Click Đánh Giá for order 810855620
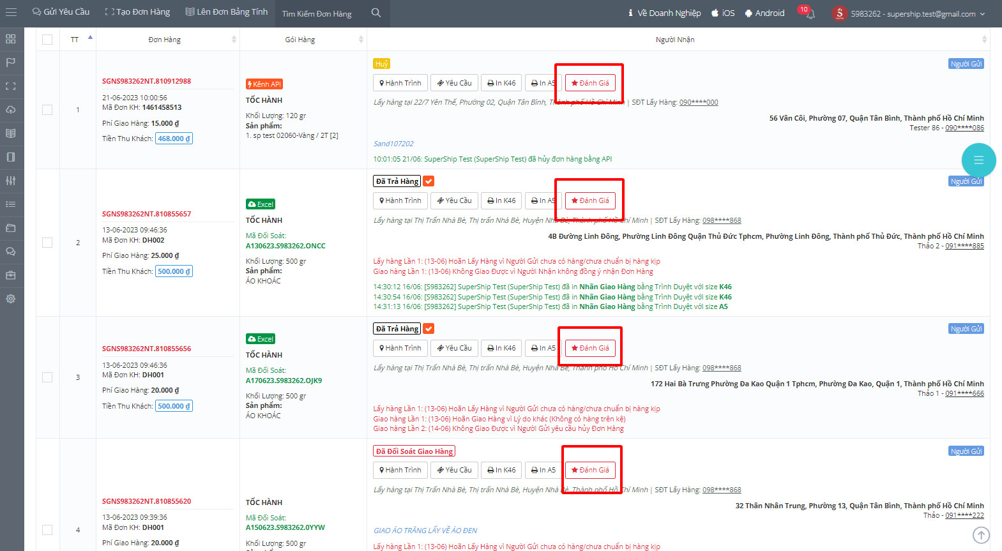 pyautogui.click(x=590, y=470)
